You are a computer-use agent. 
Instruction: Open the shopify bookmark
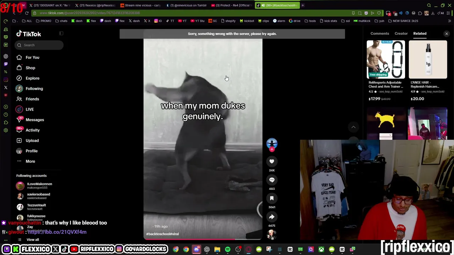point(228,21)
